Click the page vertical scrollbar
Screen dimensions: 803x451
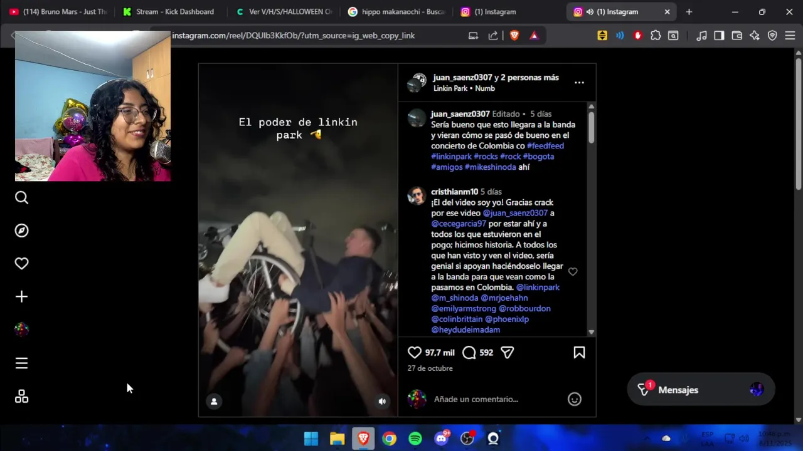(799, 123)
